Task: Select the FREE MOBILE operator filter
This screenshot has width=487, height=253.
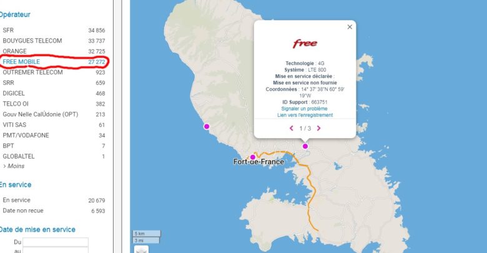Action: [54, 62]
